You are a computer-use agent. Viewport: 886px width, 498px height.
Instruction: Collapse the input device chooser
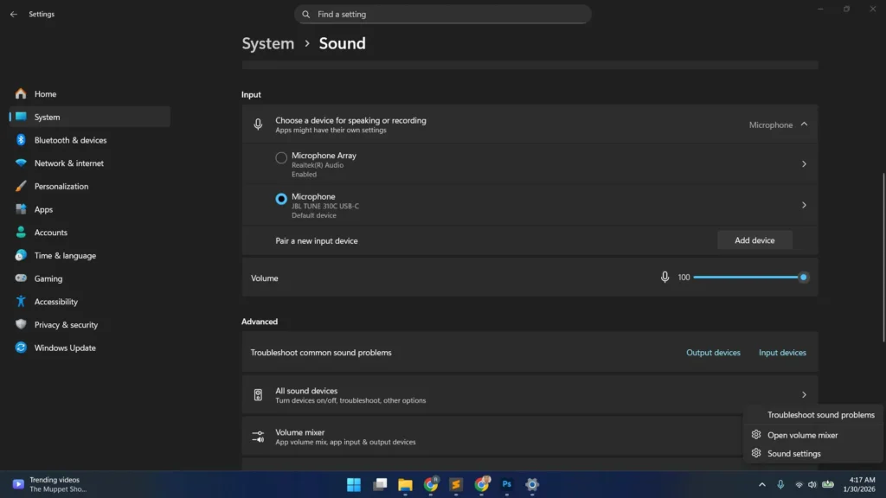tap(802, 124)
